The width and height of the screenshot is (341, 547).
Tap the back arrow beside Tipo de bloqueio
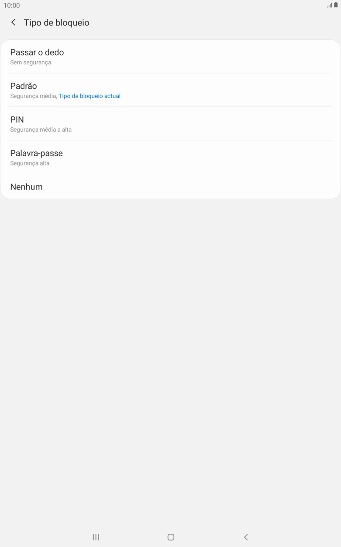[x=14, y=22]
